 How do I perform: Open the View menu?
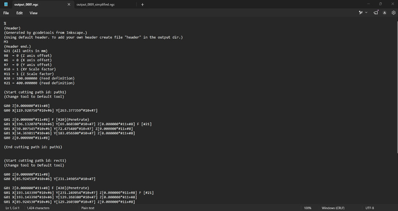[x=33, y=13]
